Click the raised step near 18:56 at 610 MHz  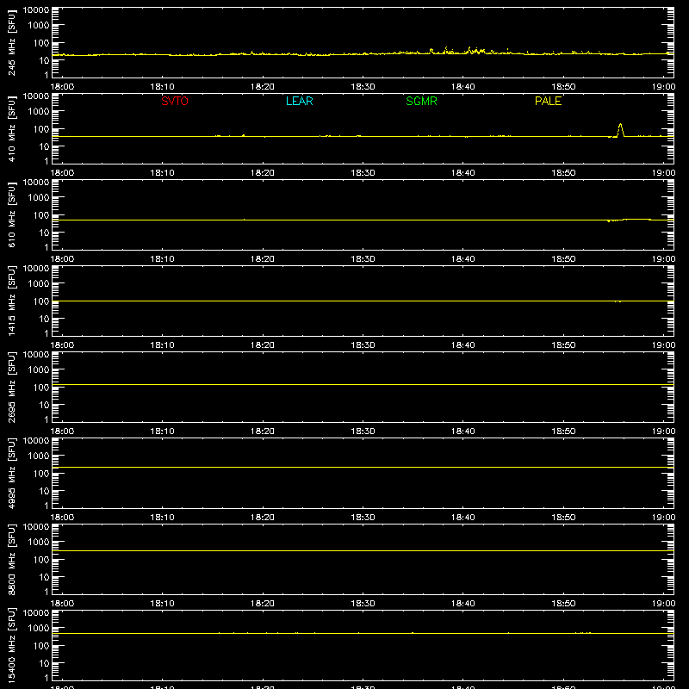pos(637,219)
